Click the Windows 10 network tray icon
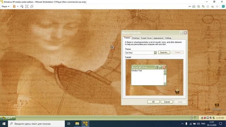This screenshot has height=127, width=226. point(190,124)
